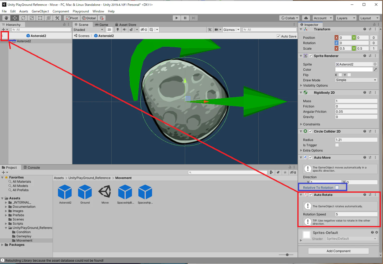Viewport: 383px width, 264px height.
Task: Click the Pause button
Action: 185,18
